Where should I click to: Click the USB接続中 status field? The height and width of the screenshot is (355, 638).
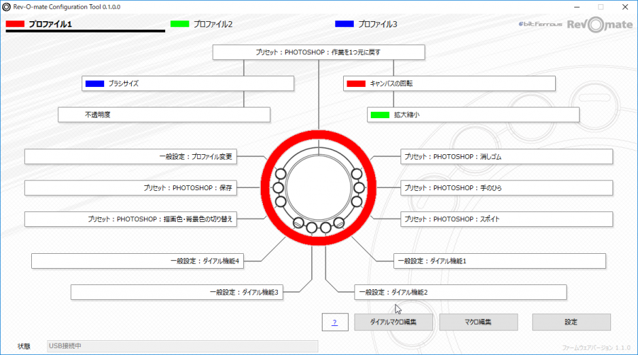(x=182, y=346)
